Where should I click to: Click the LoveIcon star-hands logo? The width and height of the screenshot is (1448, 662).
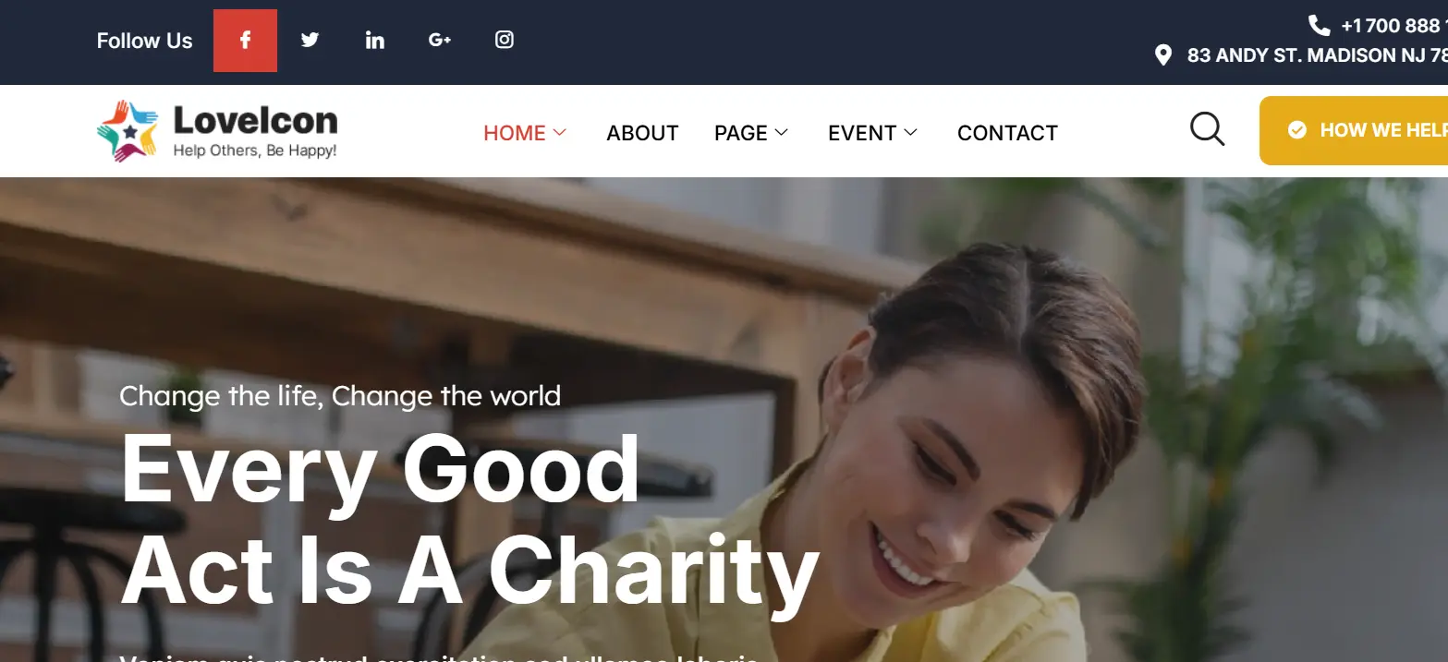pyautogui.click(x=128, y=131)
